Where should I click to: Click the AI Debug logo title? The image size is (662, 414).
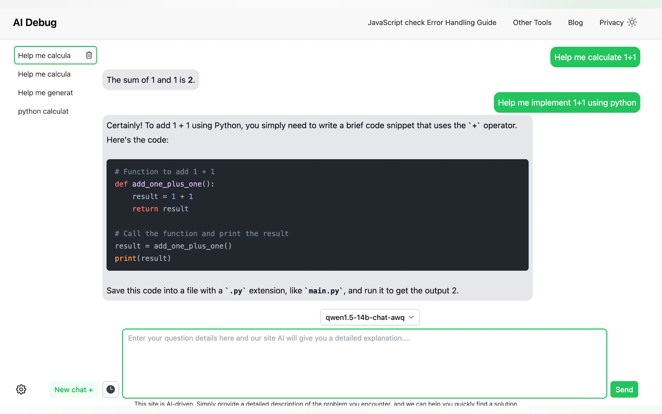pos(35,22)
